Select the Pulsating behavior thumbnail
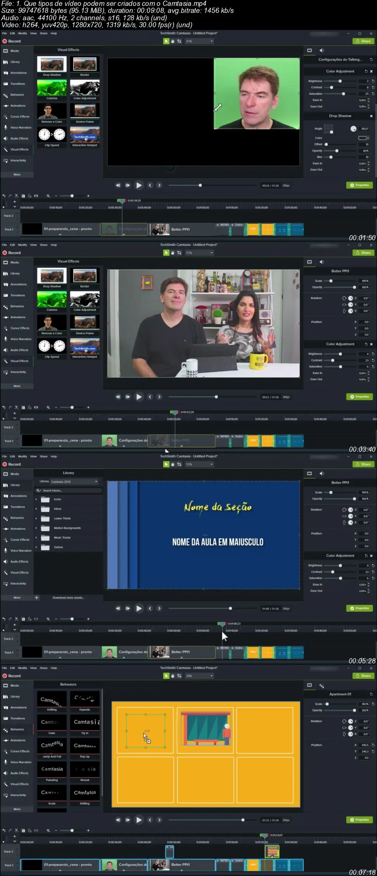The height and width of the screenshot is (876, 377). (x=52, y=769)
